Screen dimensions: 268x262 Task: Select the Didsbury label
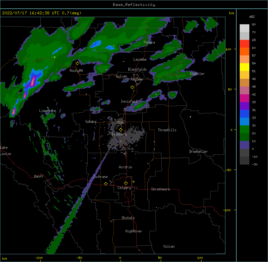119,134
